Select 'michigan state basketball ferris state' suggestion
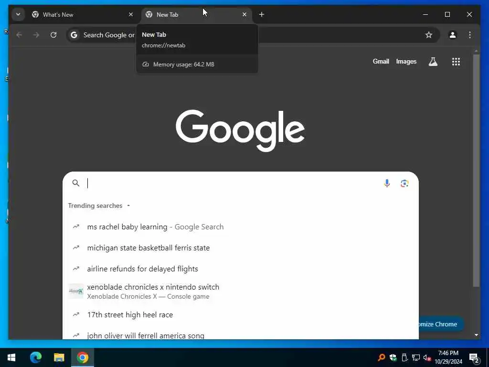The image size is (489, 367). [241, 248]
